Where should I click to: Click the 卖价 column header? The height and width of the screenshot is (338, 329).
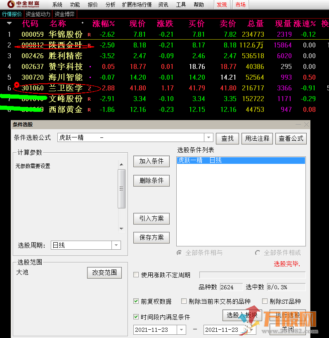tap(228, 24)
